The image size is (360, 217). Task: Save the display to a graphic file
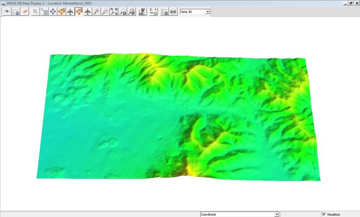164,12
